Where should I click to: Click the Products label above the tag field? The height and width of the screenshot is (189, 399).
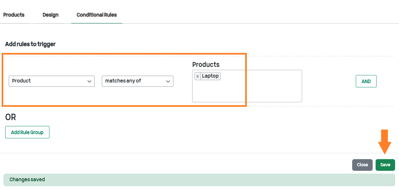click(x=206, y=64)
